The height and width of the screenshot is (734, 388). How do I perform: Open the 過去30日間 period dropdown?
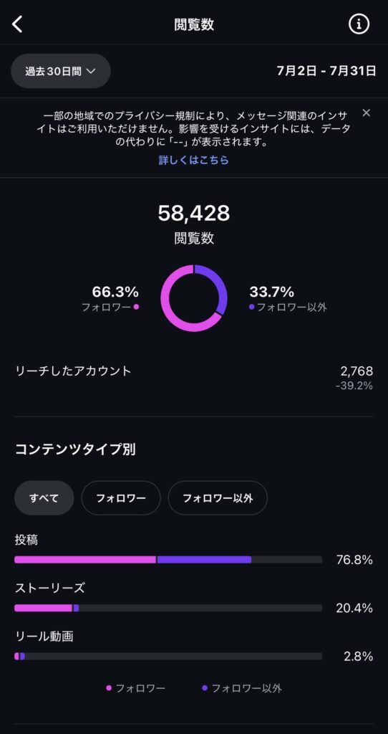[x=61, y=71]
